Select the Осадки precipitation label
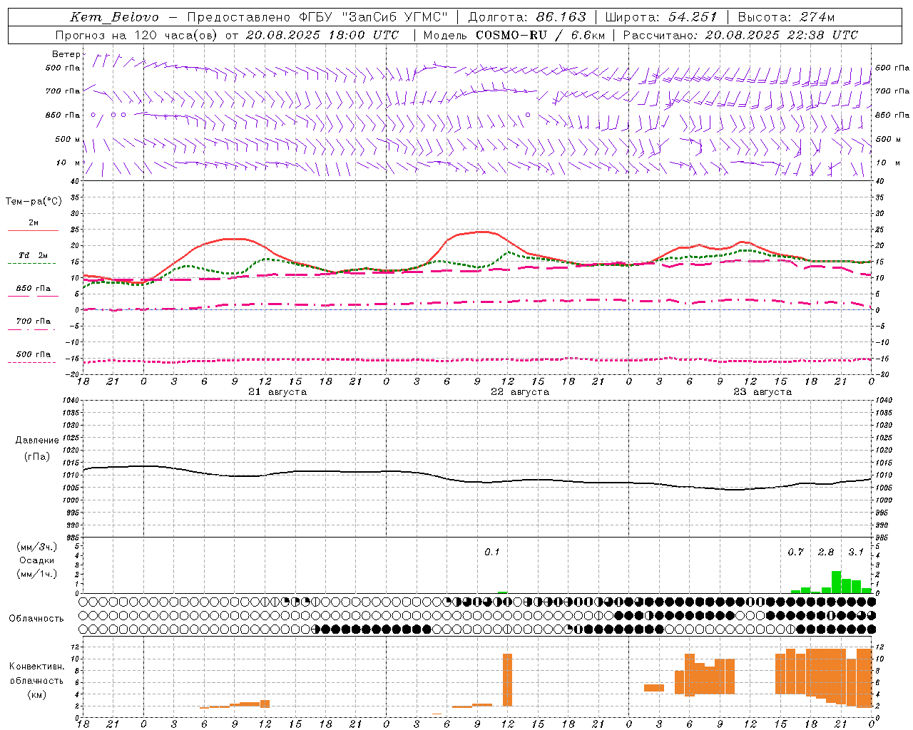The image size is (913, 730). (36, 560)
